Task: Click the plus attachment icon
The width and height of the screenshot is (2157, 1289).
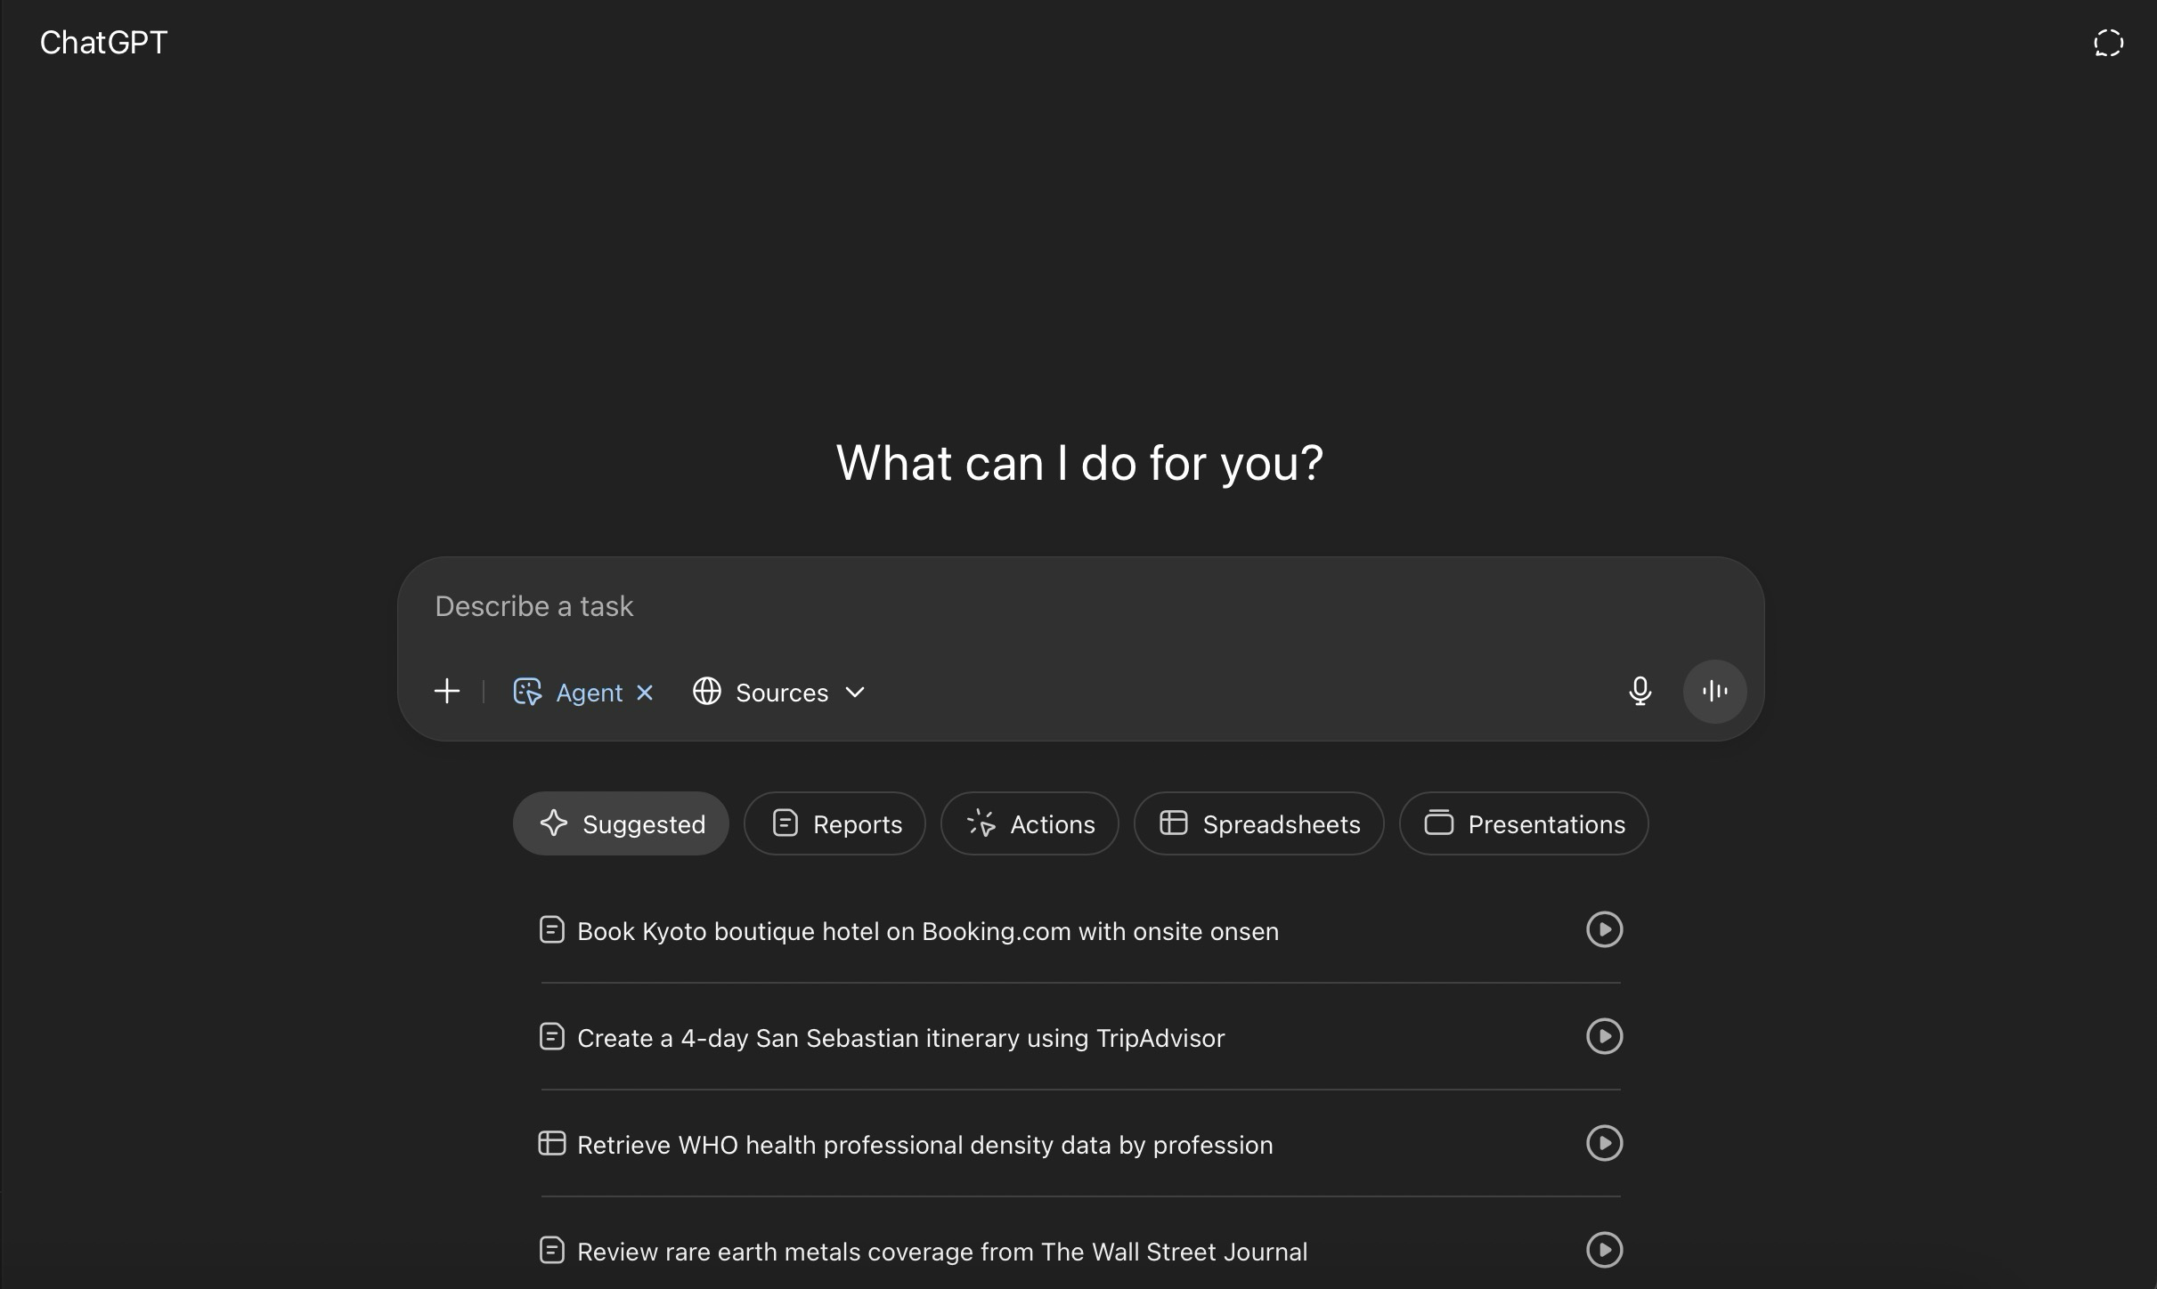Action: 447,692
